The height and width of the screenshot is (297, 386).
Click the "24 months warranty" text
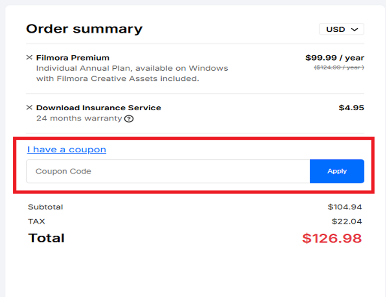pyautogui.click(x=79, y=118)
